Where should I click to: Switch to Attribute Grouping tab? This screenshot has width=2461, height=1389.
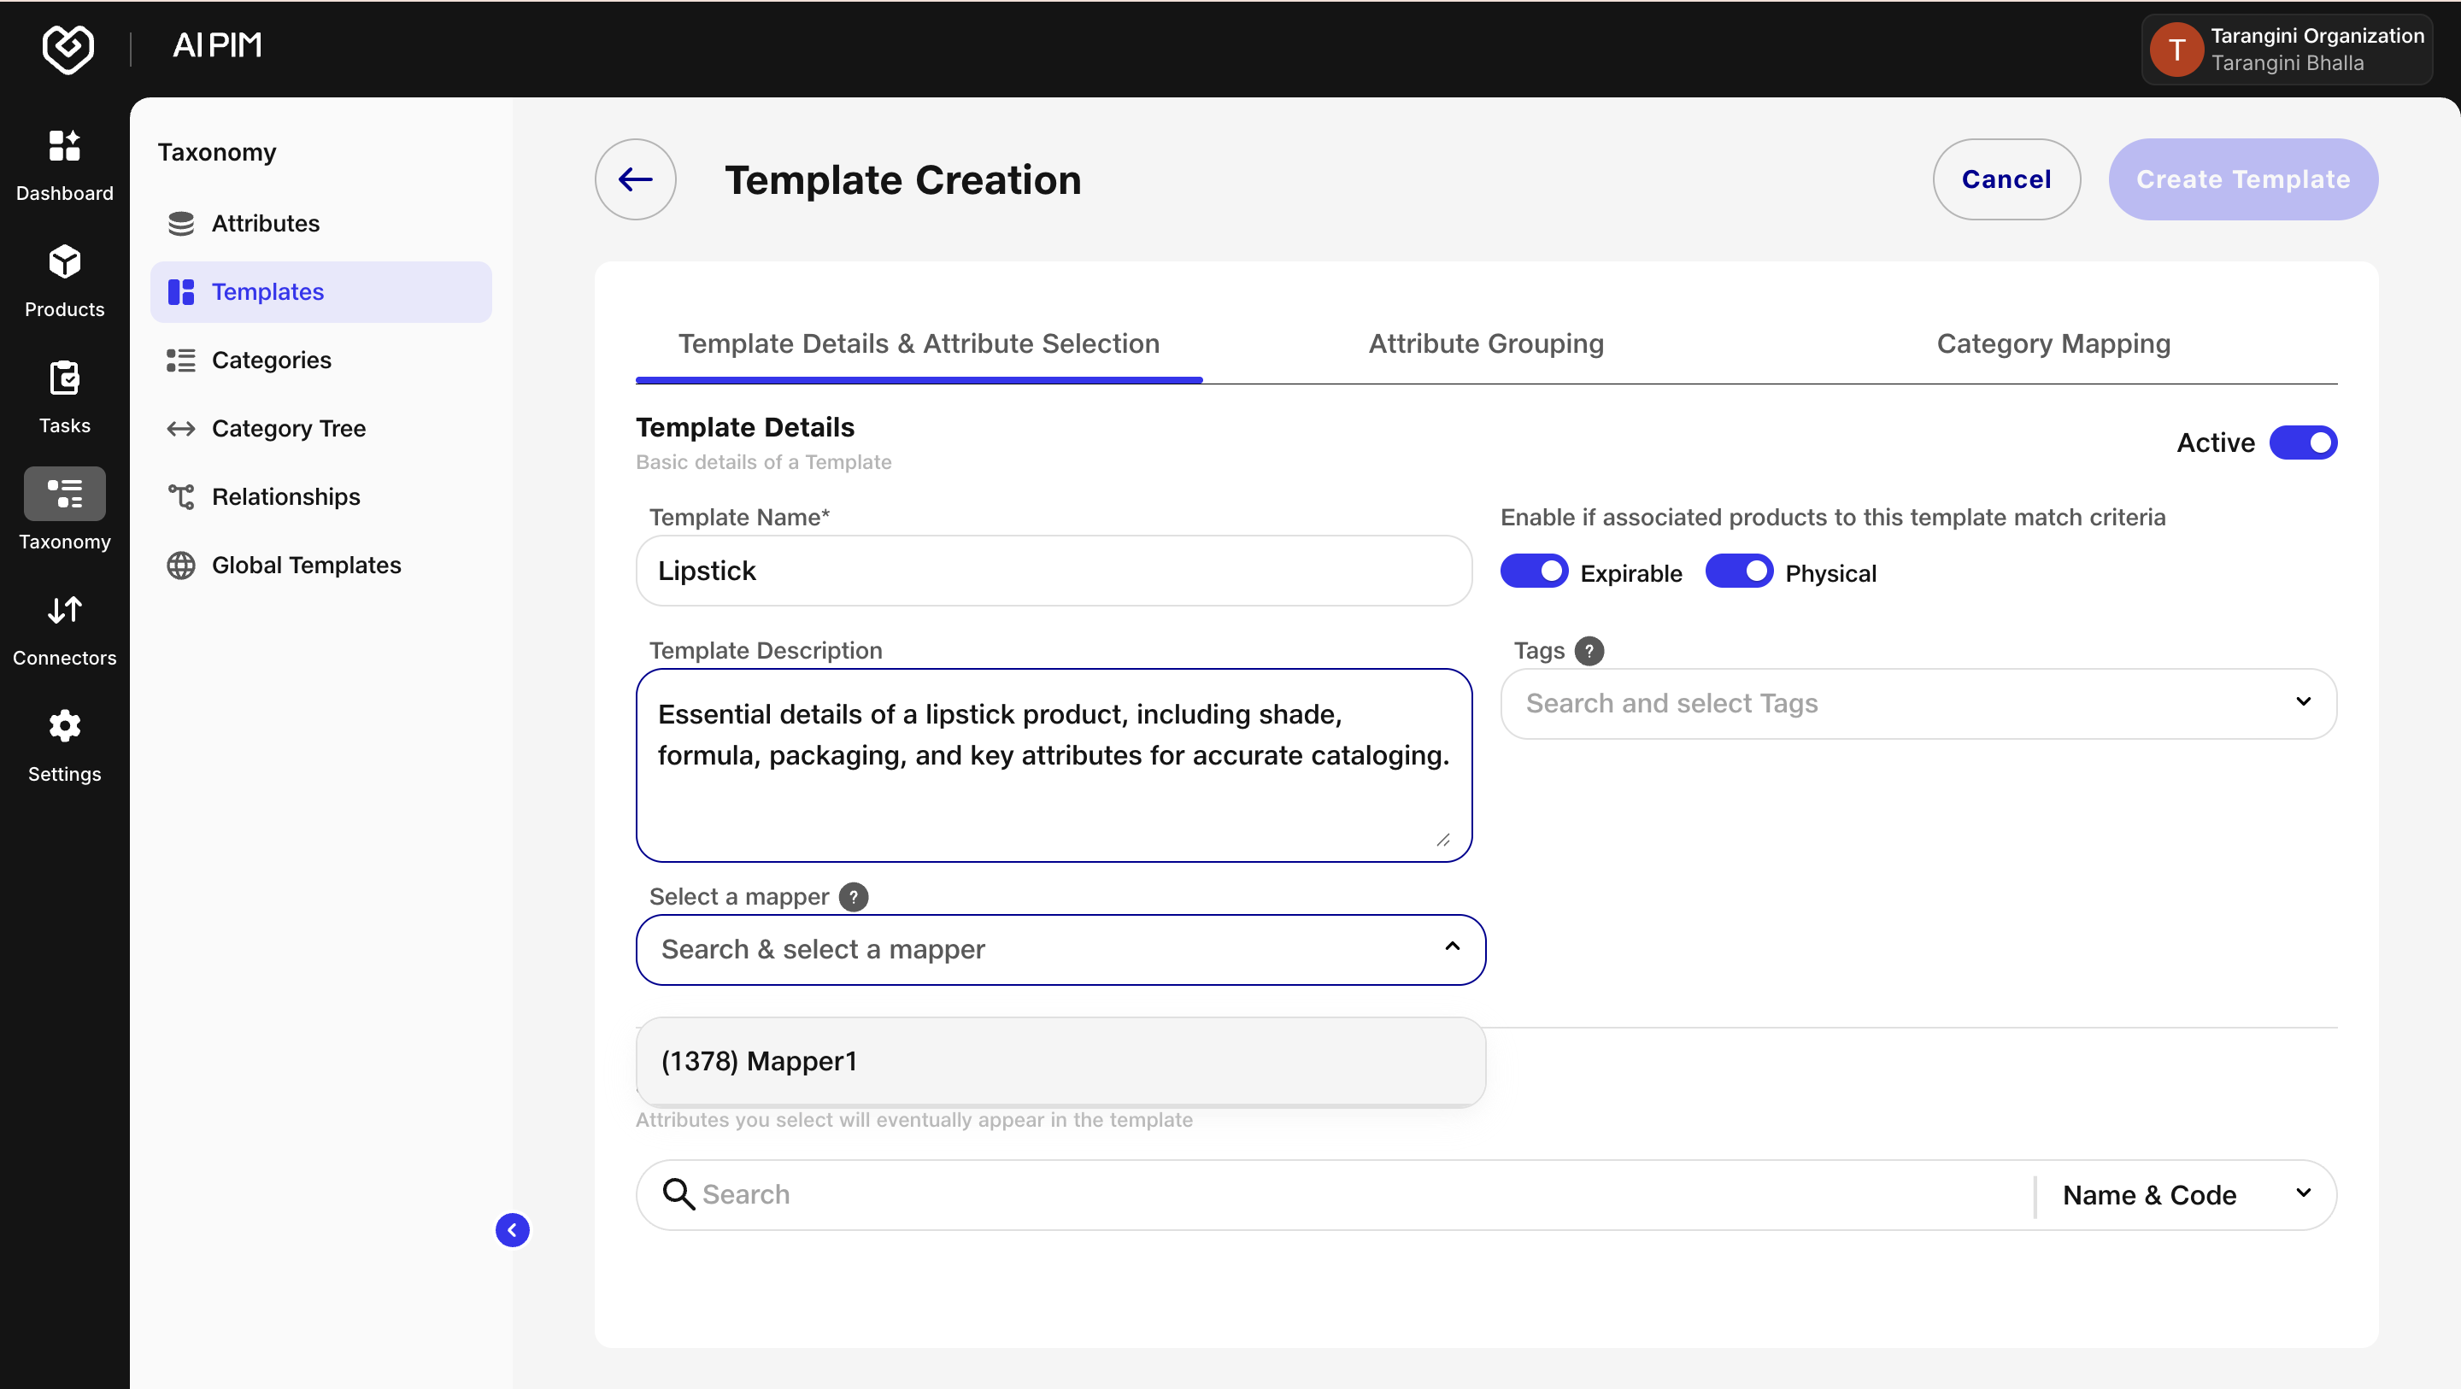click(1486, 344)
